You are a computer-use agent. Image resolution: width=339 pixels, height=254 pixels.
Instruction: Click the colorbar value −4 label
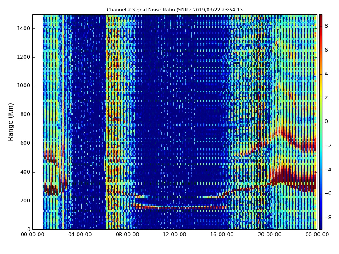point(328,170)
